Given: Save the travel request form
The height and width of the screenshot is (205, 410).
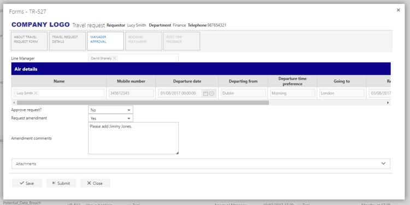Looking at the screenshot, I should [27, 183].
